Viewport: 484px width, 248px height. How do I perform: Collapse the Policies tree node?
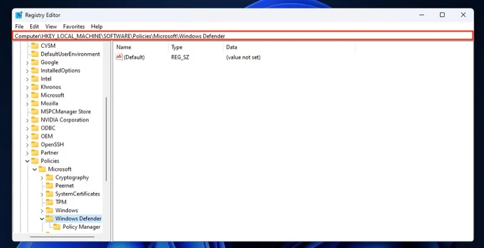(x=27, y=162)
